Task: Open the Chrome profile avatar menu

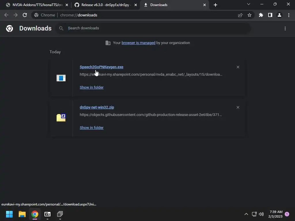Action: point(279,15)
